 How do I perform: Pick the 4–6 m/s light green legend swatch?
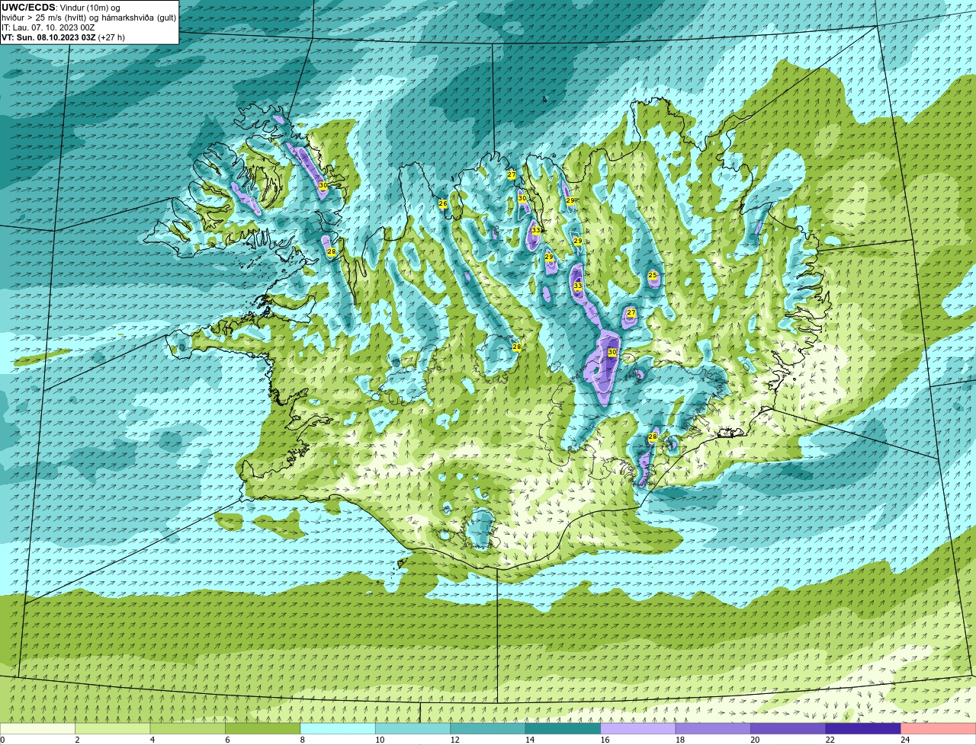[188, 728]
